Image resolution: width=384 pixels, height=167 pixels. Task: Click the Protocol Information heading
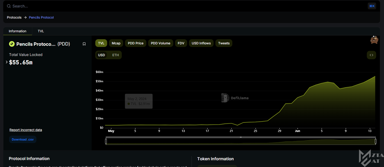point(29,159)
